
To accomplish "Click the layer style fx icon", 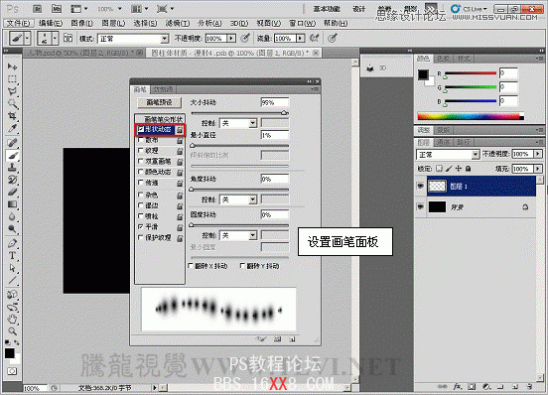I will tap(457, 387).
